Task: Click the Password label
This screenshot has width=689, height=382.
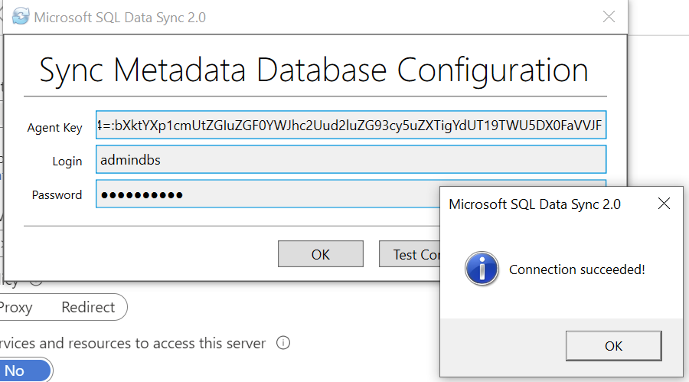Action: point(57,194)
